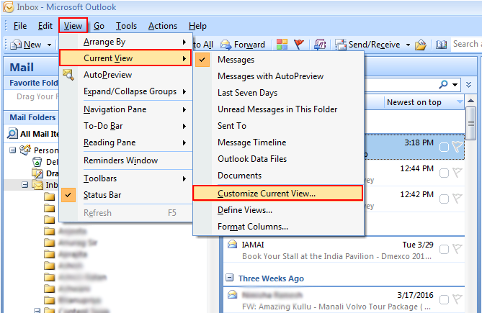
Task: Flag the 3:18 PM message
Action: (458, 147)
